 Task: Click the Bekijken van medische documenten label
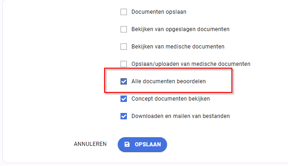pyautogui.click(x=178, y=47)
